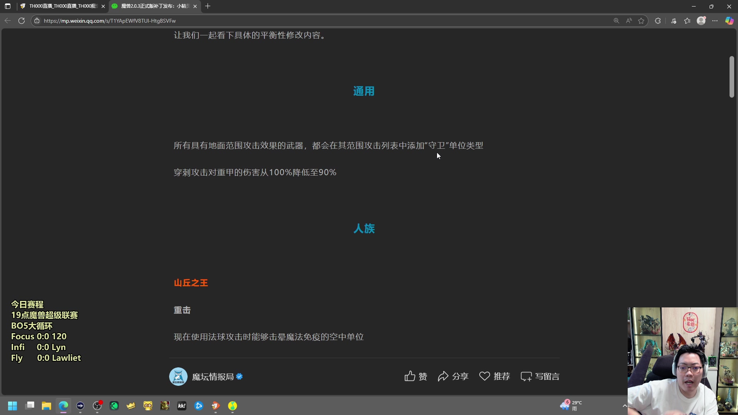Open File Explorer from taskbar

[x=47, y=406]
